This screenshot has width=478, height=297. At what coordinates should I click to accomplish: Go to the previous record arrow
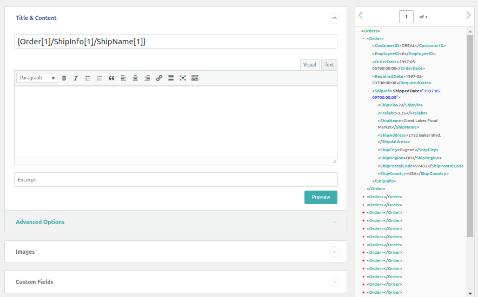coord(361,15)
